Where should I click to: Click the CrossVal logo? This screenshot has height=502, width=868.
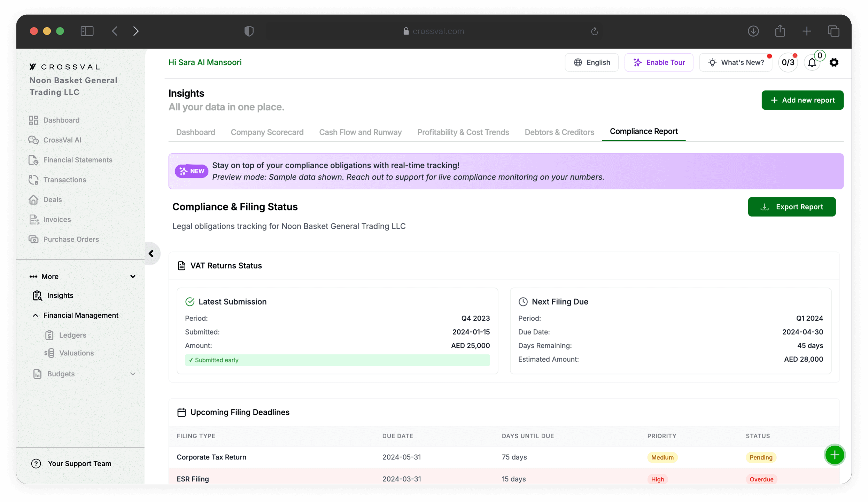65,66
